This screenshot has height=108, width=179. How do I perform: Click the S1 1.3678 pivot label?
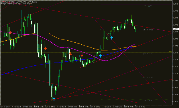point(148,101)
